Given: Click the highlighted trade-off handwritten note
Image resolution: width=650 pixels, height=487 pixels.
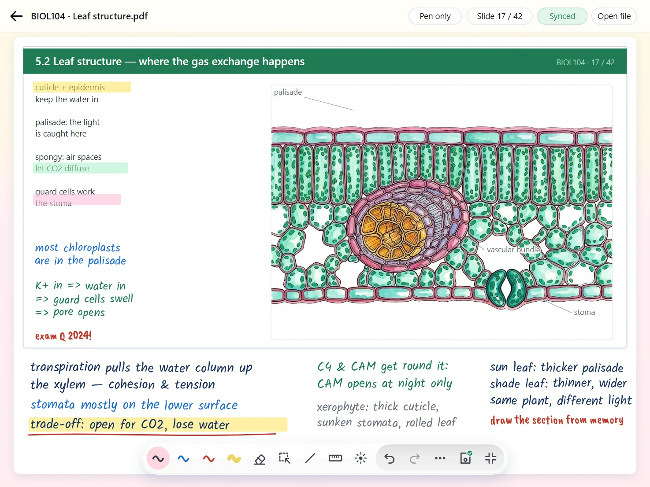Looking at the screenshot, I should point(130,424).
